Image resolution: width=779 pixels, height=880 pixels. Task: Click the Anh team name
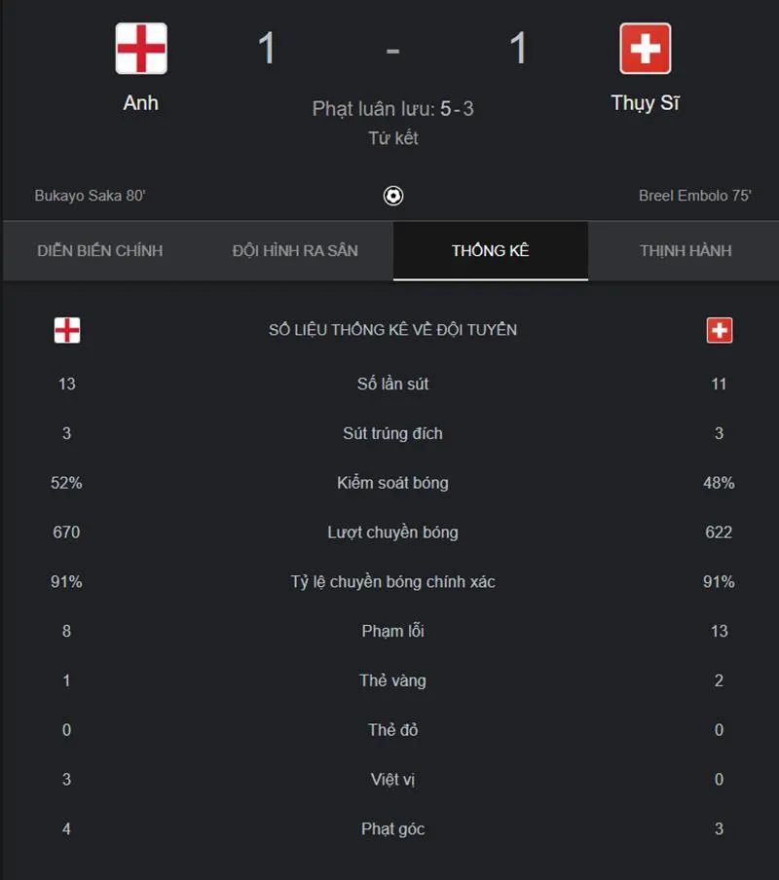coord(141,103)
